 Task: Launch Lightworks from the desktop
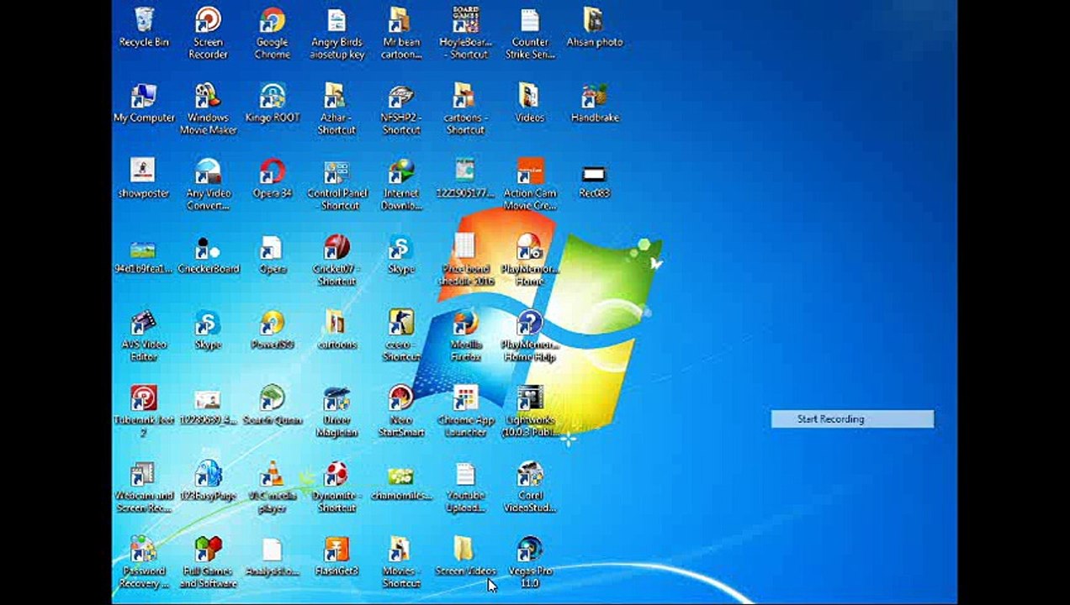(530, 411)
